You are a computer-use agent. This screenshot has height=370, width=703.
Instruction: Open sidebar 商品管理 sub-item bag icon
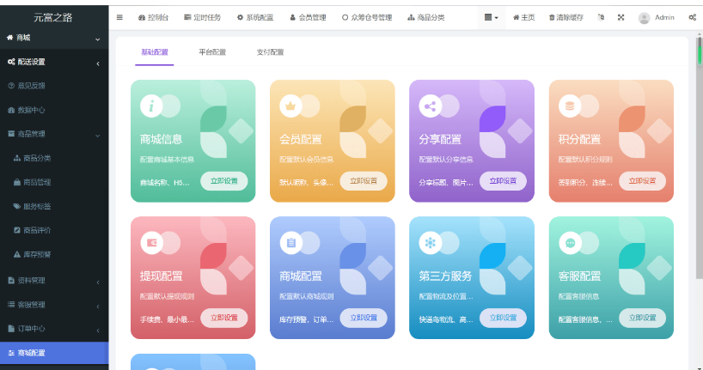tap(17, 182)
